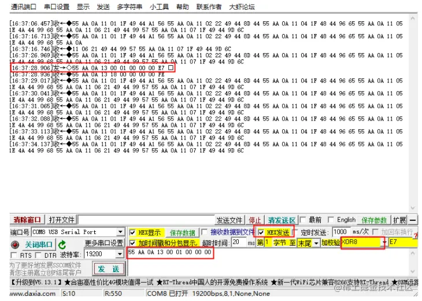This screenshot has width=422, height=301.
Task: Check the 加回车换行 checkbox
Action: click(x=375, y=232)
